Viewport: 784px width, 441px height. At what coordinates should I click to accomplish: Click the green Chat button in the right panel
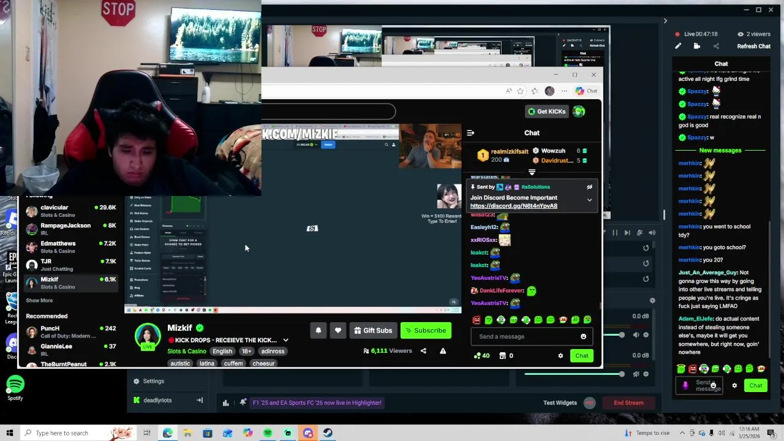[755, 386]
